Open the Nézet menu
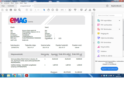Viewport: 124px width, 97px height. 12,3
